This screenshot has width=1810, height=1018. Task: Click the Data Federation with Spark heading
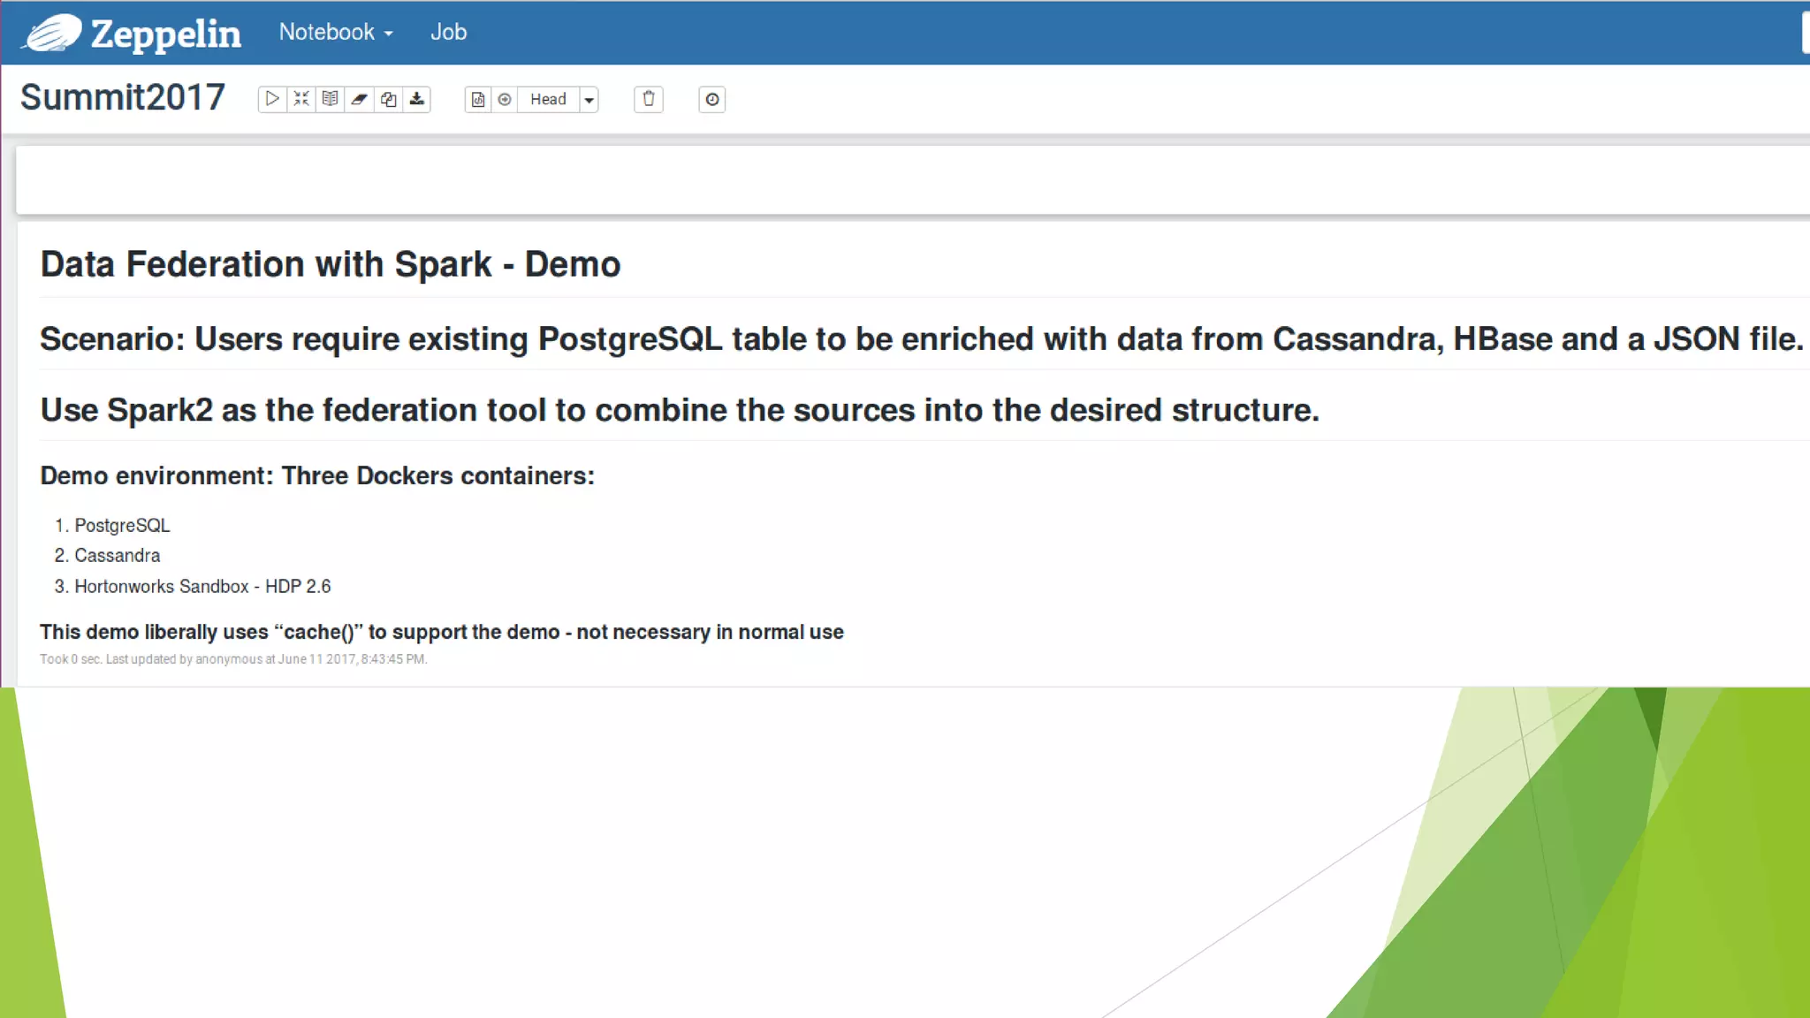click(331, 264)
